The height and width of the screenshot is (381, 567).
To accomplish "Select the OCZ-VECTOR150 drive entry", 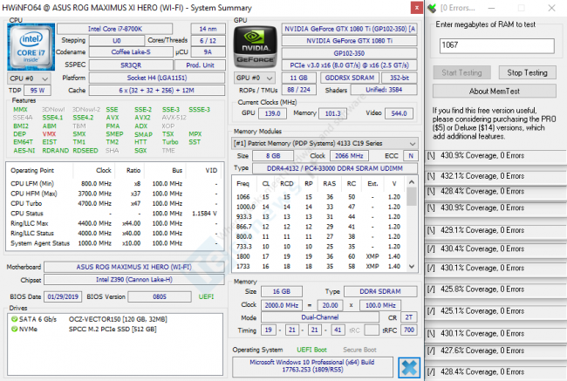I will click(89, 319).
